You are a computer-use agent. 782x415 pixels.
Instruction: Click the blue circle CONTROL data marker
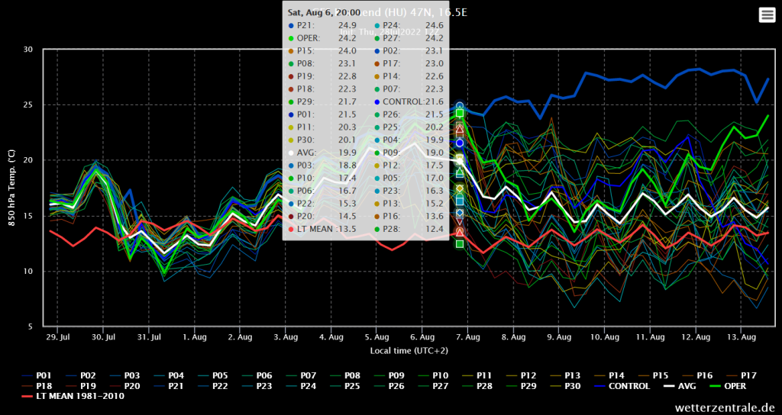(460, 143)
